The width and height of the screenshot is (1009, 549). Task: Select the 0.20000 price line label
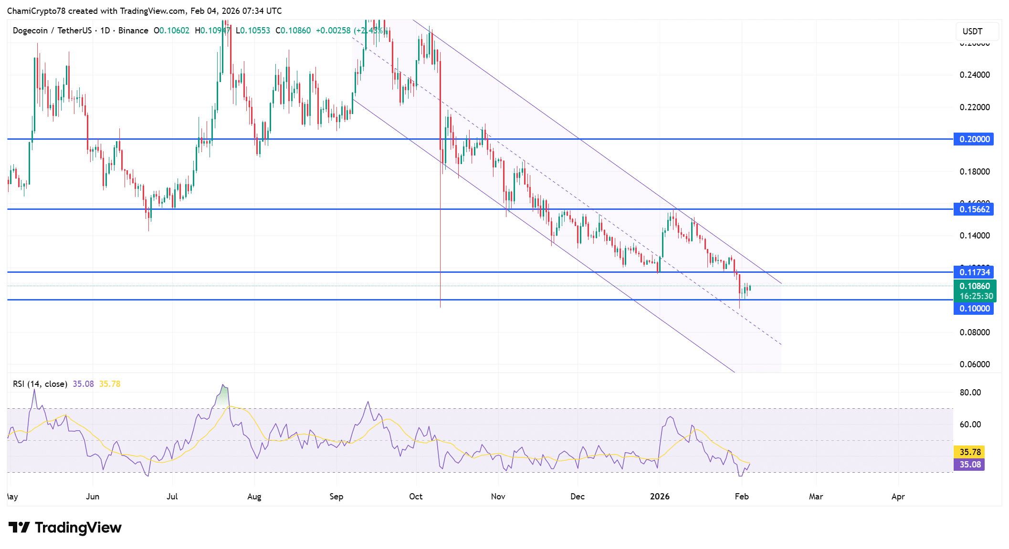(x=974, y=139)
